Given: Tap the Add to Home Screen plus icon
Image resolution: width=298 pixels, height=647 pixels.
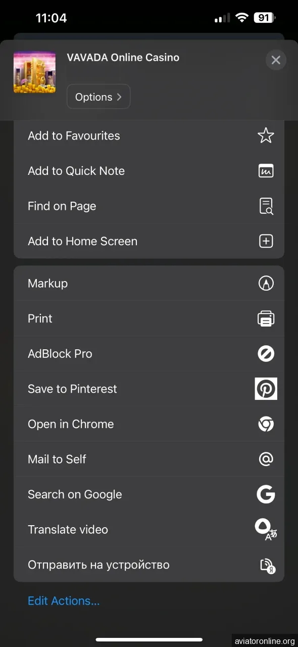Looking at the screenshot, I should click(x=266, y=241).
